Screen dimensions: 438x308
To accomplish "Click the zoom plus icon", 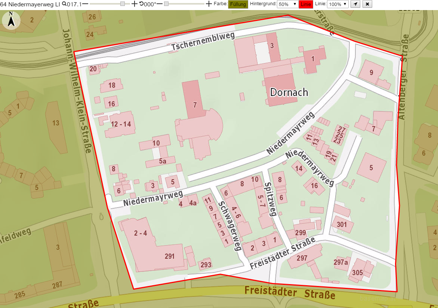I will pyautogui.click(x=135, y=4).
